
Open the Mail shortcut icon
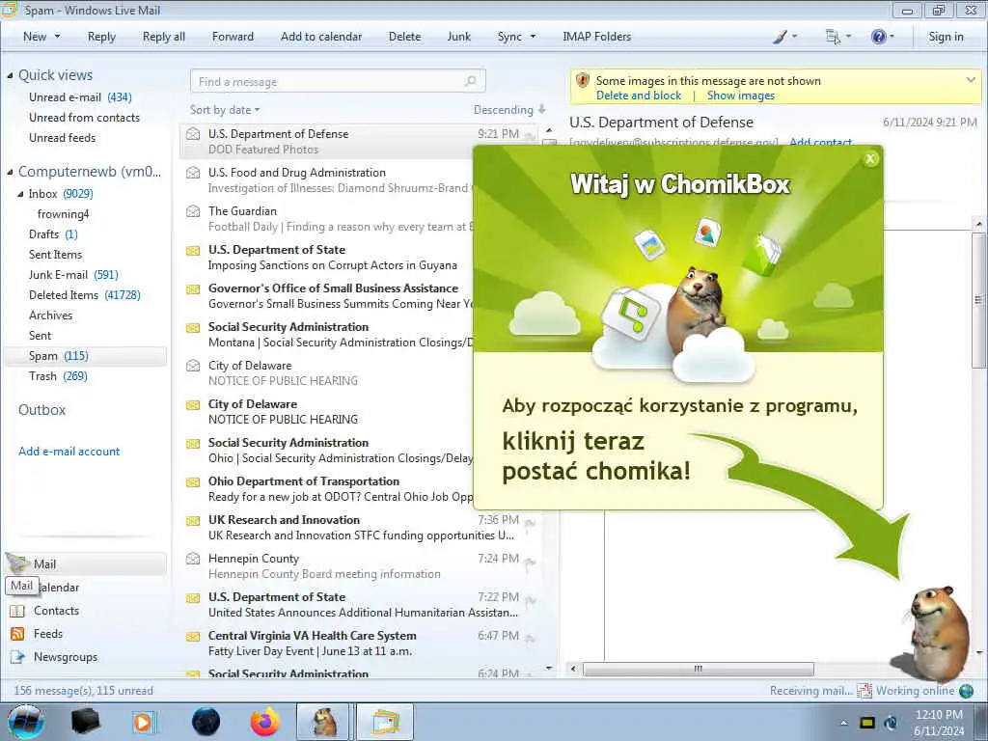[x=17, y=563]
